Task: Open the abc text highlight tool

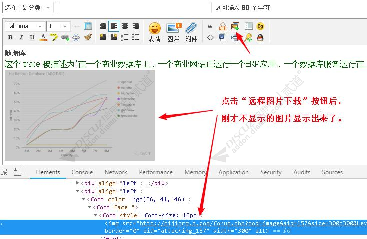Action: coord(54,37)
